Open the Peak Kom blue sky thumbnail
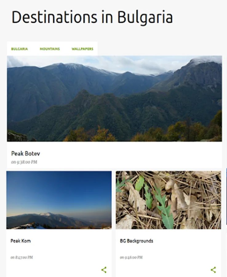The height and width of the screenshot is (277, 227). [59, 200]
